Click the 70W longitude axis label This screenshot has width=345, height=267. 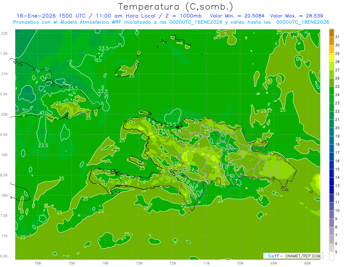(x=240, y=263)
